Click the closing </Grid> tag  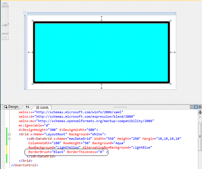[x=25, y=161]
